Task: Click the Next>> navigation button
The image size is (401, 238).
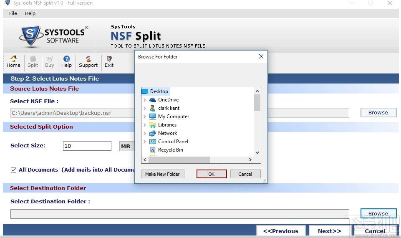Action: click(329, 231)
